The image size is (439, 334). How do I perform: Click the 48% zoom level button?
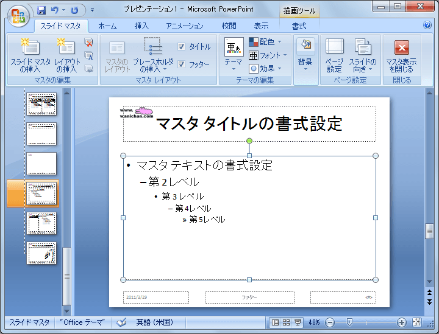314,322
